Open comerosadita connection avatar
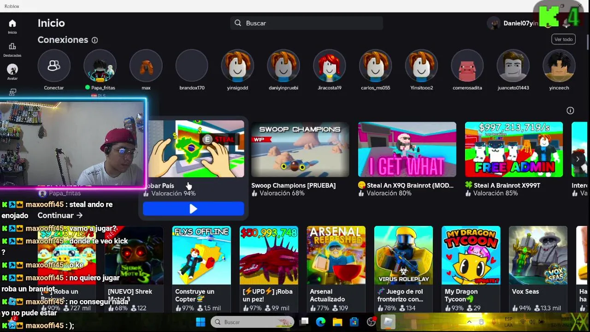This screenshot has width=590, height=332. pos(467,66)
